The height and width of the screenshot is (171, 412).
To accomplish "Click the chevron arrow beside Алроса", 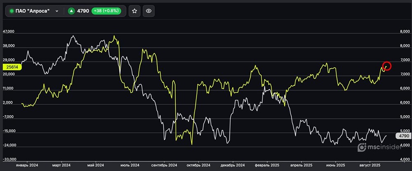I will 57,11.
